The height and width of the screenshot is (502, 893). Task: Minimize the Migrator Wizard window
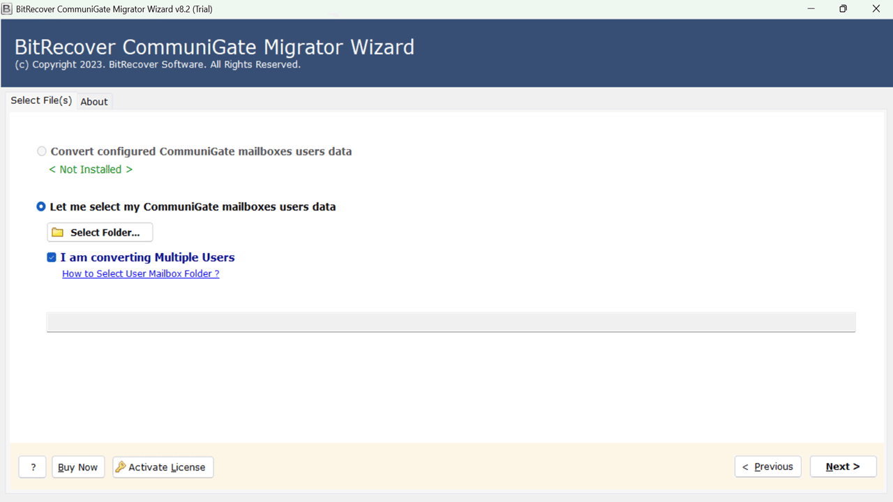coord(811,9)
